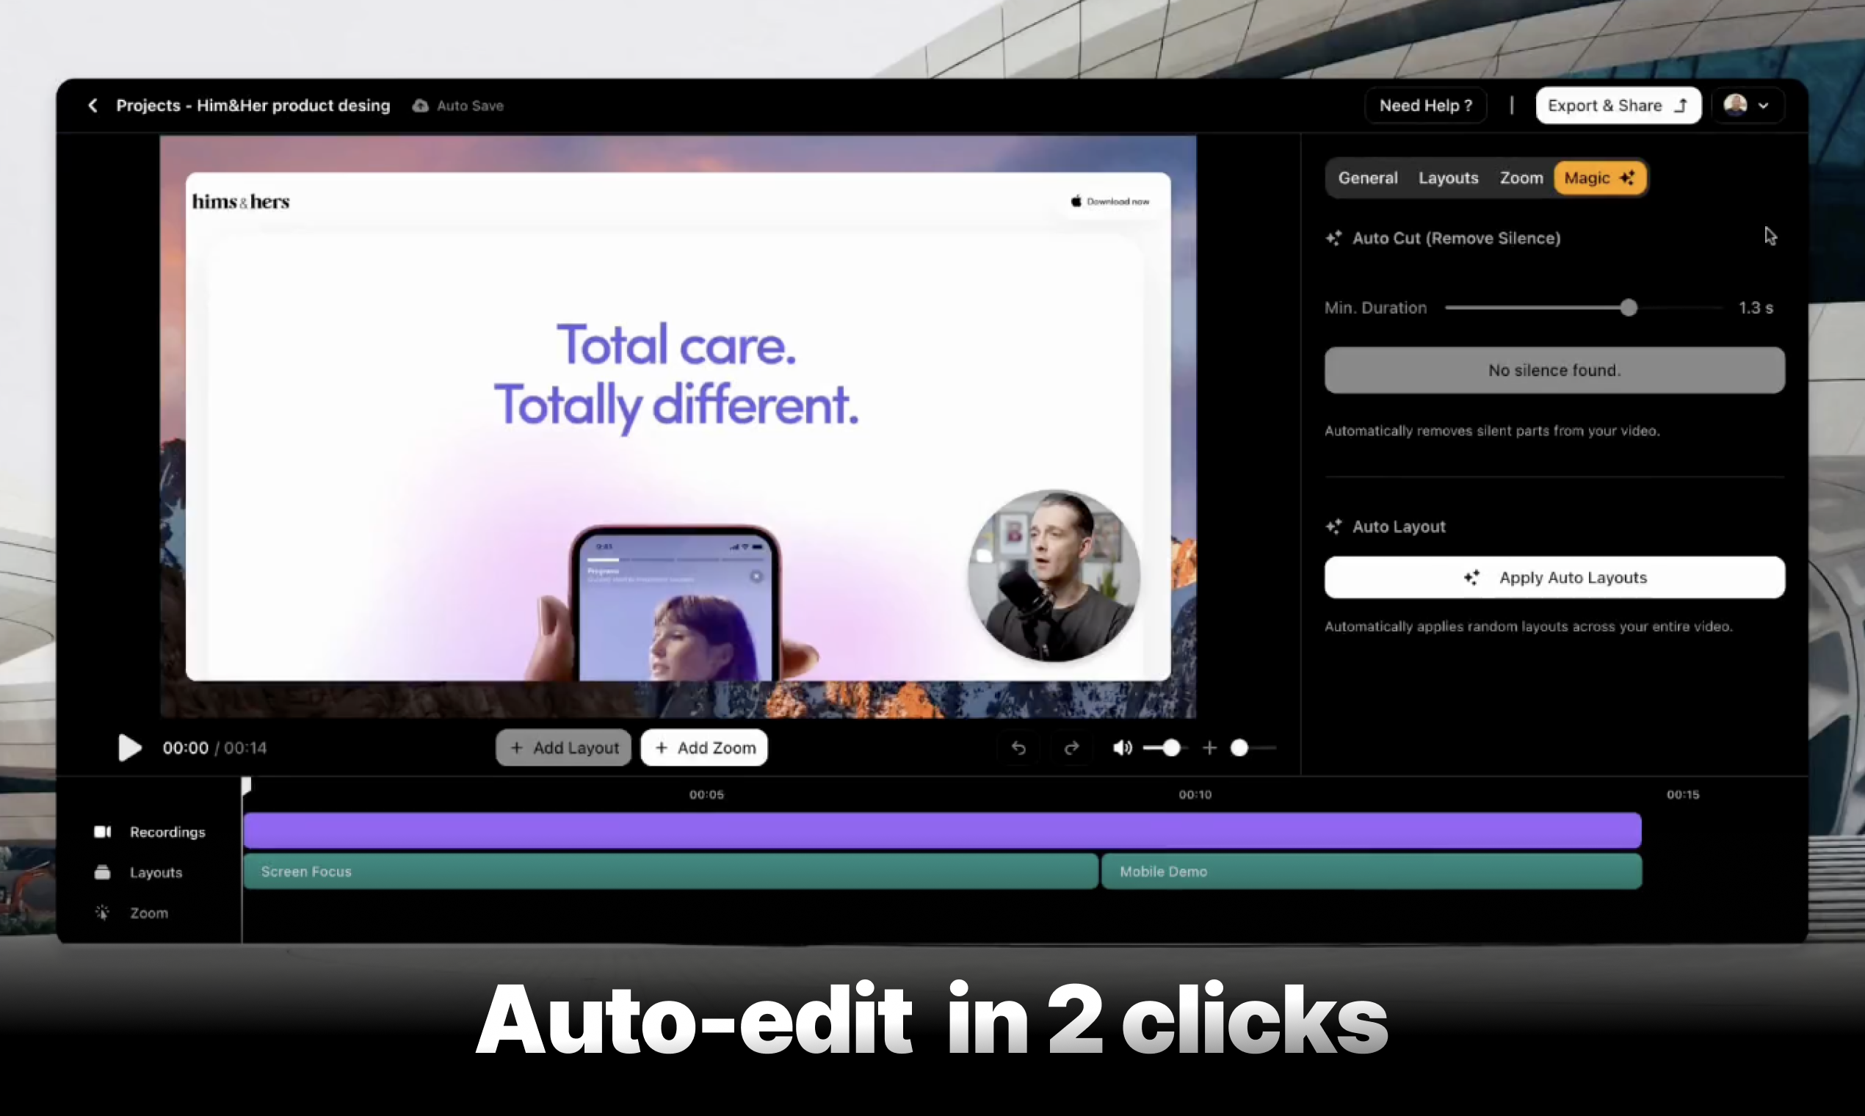Click the Auto Layout sparkle icon
Screen dimensions: 1865x1116
[x=1333, y=526]
